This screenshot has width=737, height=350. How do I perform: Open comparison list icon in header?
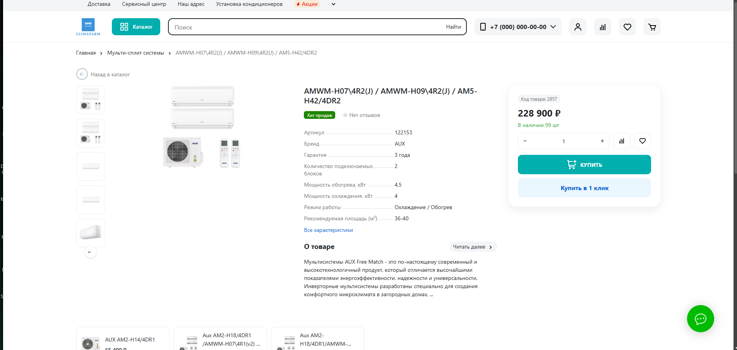pyautogui.click(x=602, y=27)
